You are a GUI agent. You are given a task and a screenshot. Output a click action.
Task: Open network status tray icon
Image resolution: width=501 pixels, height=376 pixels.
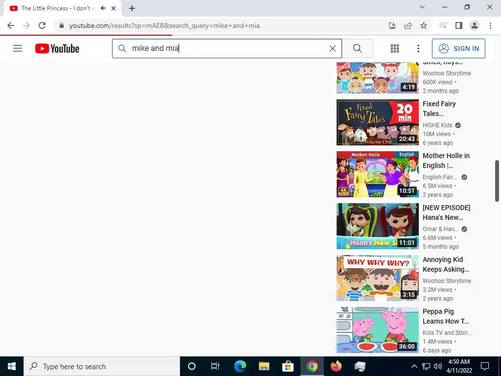[426, 366]
